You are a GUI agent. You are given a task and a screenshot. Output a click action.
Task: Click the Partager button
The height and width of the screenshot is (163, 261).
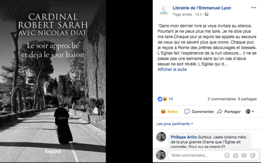coord(229,112)
